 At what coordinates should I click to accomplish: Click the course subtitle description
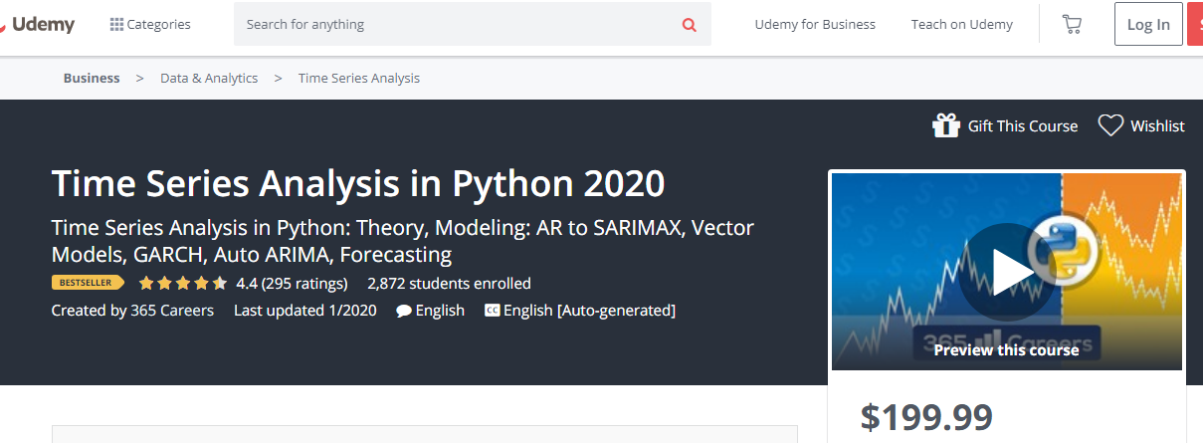point(403,240)
